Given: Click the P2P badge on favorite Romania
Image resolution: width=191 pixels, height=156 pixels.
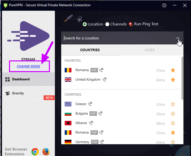Looking at the screenshot, I should [94, 70].
